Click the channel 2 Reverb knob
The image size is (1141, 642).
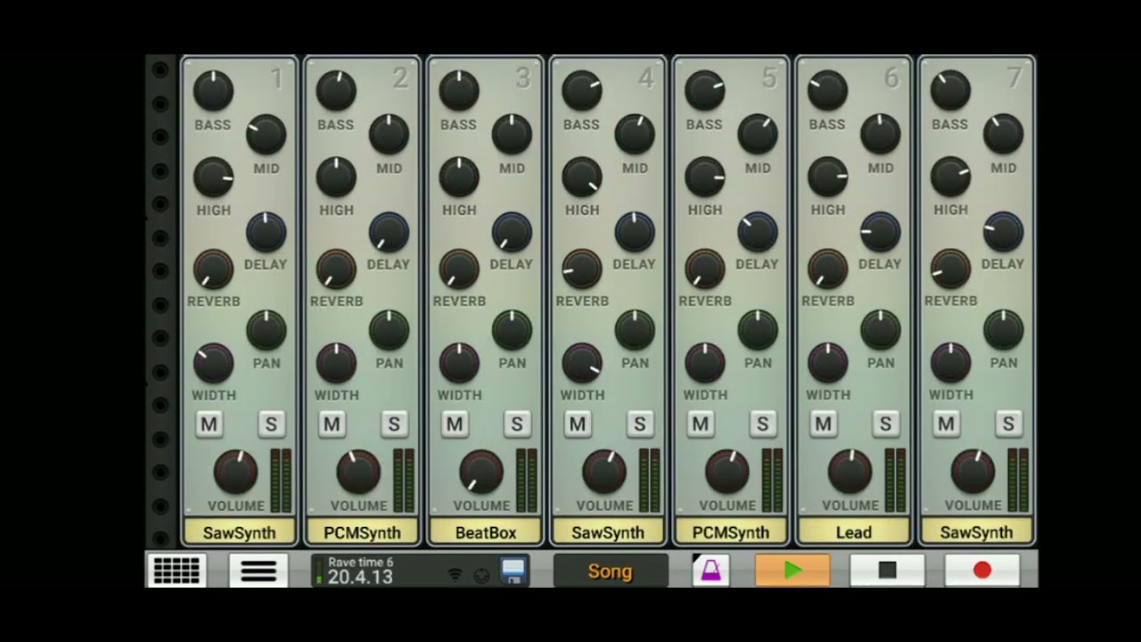coord(336,268)
